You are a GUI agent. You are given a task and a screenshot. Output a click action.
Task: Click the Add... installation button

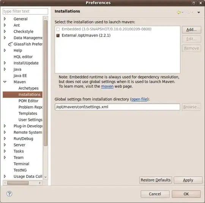[191, 30]
